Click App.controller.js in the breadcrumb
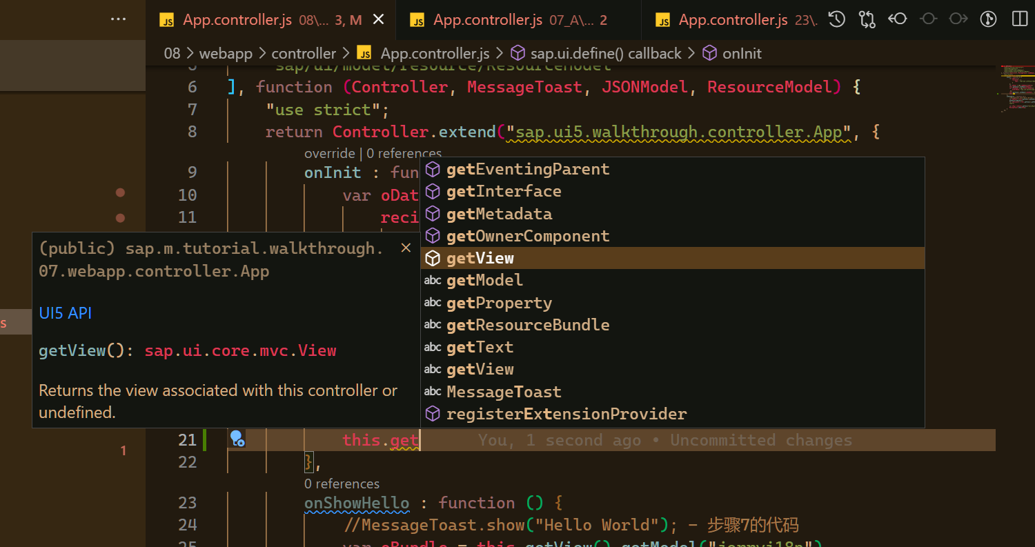The image size is (1035, 547). 435,53
